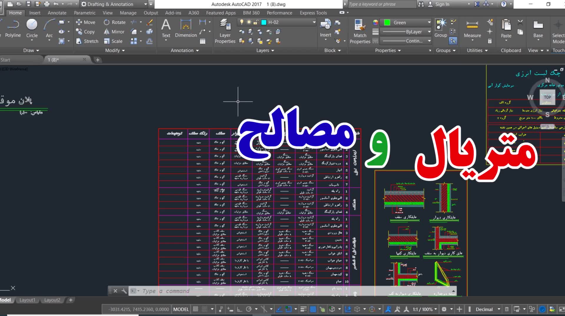Toggle the grid display in status bar
This screenshot has height=316, width=565.
point(195,309)
